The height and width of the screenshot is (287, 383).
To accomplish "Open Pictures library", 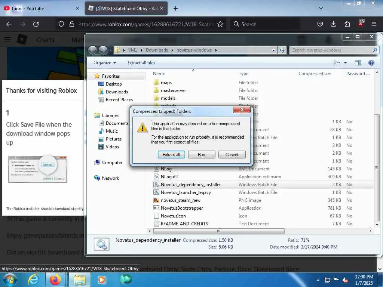I will (114, 139).
